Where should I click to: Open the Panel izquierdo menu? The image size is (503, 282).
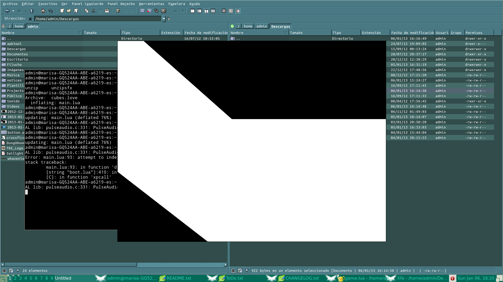(x=88, y=4)
